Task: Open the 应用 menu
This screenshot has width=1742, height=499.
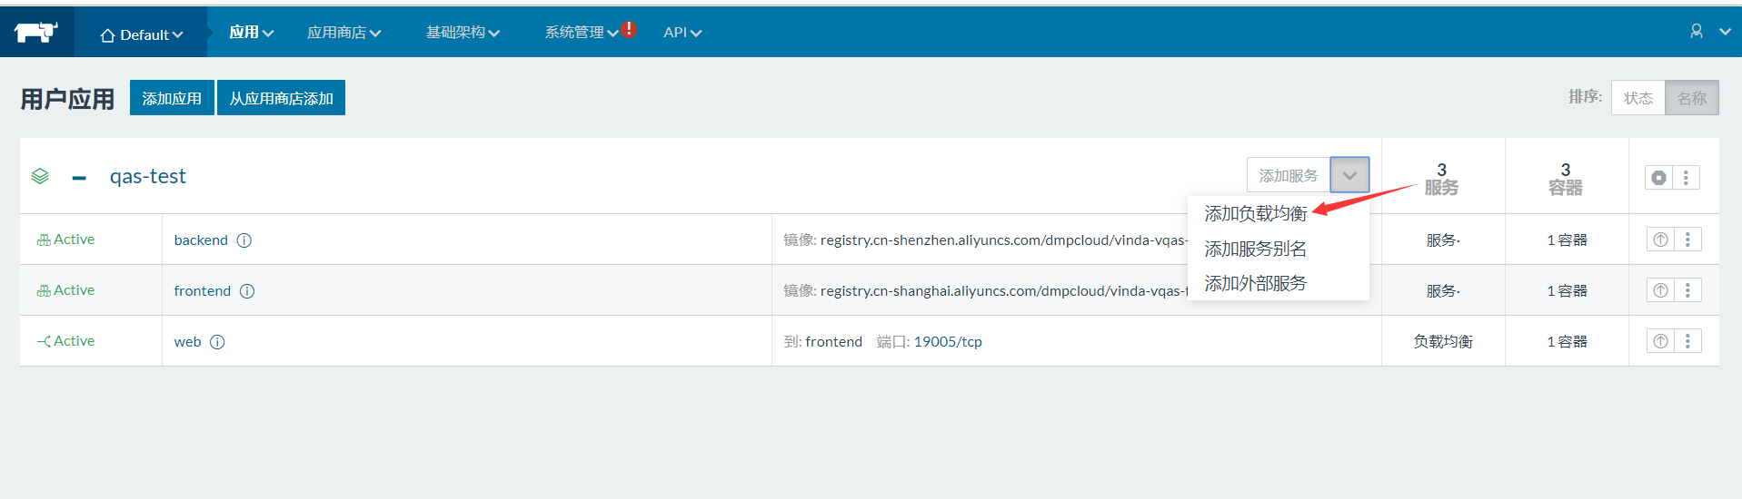Action: [251, 33]
